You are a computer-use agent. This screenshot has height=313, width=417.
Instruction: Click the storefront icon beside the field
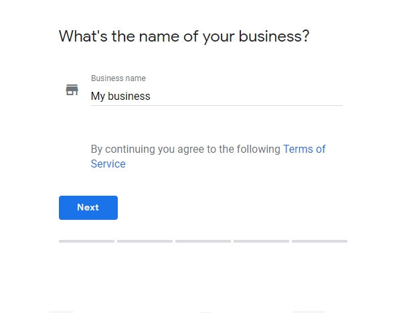click(x=72, y=90)
